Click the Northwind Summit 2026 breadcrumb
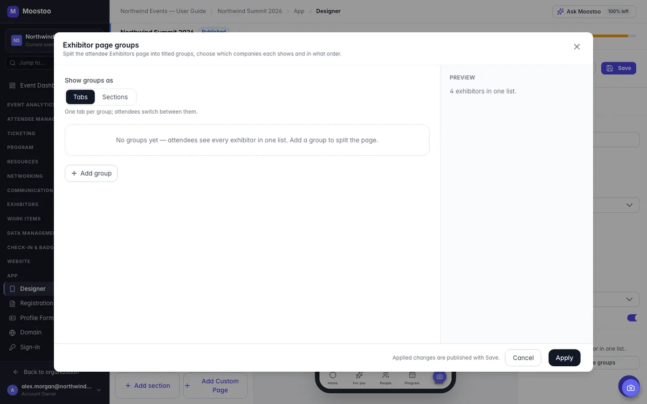 [x=250, y=11]
